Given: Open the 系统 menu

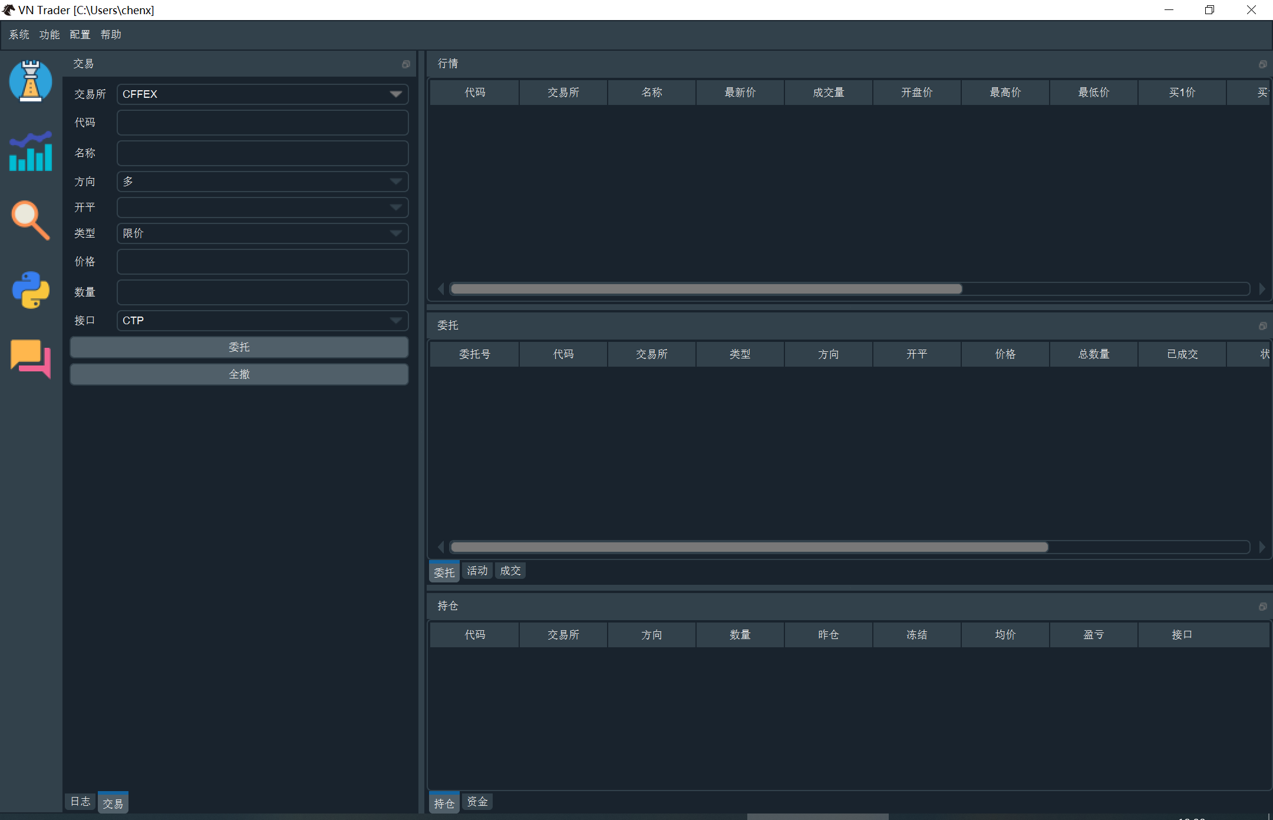Looking at the screenshot, I should click(19, 35).
